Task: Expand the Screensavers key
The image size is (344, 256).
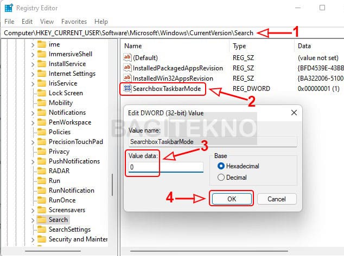Action: pos(33,211)
